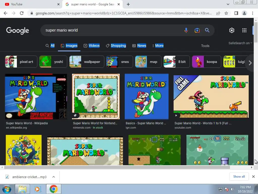This screenshot has width=258, height=194.
Task: Click the Action Center flag icon
Action: coord(227,189)
